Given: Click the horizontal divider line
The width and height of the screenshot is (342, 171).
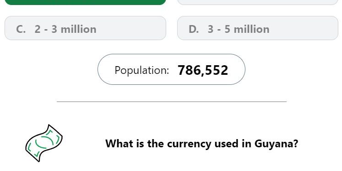Looking at the screenshot, I should (172, 102).
